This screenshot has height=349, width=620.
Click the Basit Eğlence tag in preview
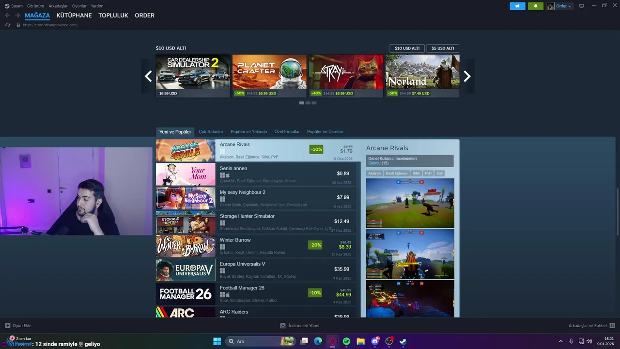coord(397,173)
